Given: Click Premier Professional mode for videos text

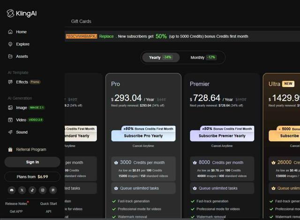Looking at the screenshot, I should [218, 209].
